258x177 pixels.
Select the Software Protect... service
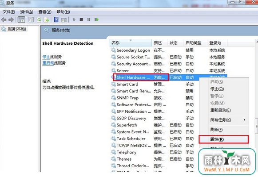(134, 104)
